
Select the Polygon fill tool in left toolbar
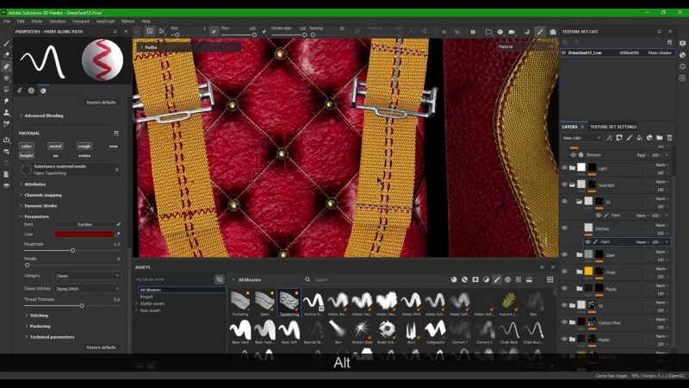point(7,78)
